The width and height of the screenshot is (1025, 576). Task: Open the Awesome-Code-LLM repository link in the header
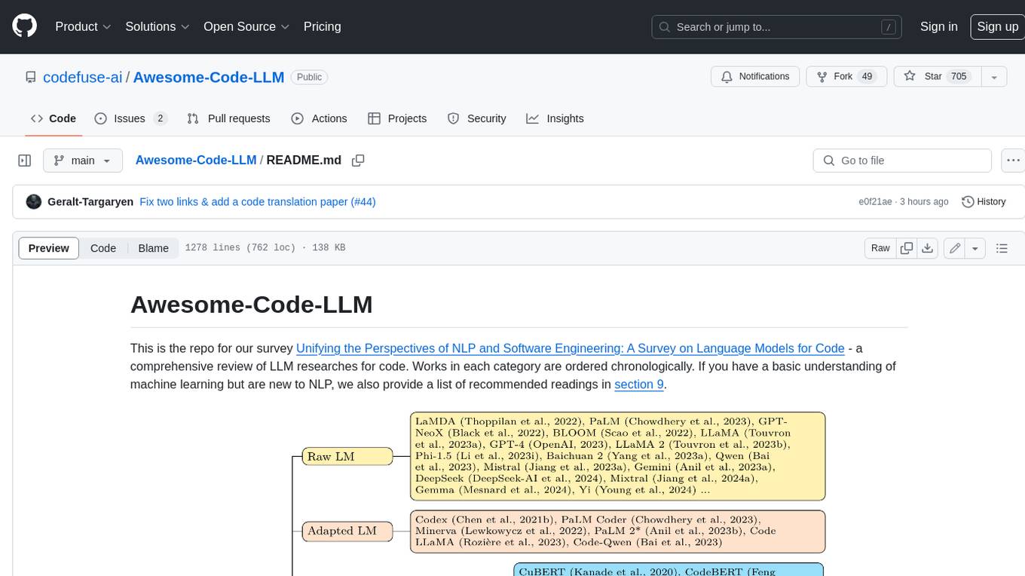coord(209,77)
